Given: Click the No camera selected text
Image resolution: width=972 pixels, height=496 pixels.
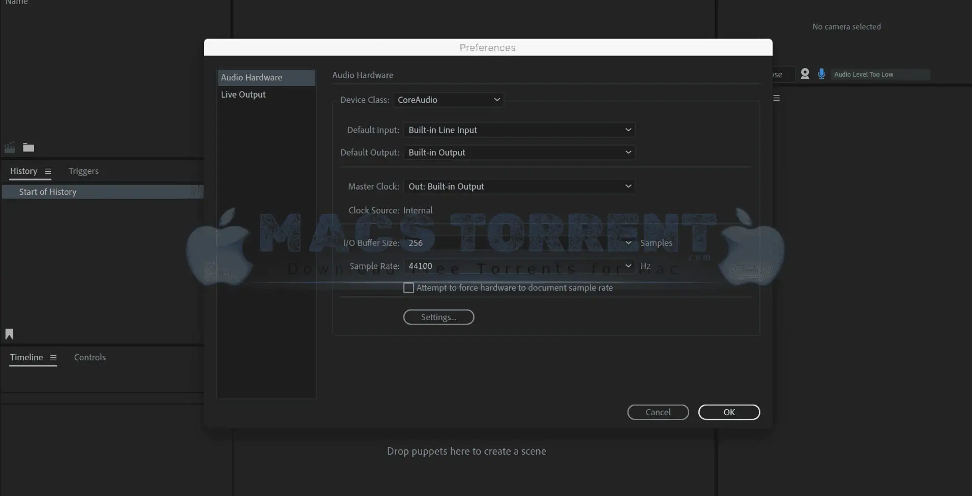Looking at the screenshot, I should (x=846, y=27).
